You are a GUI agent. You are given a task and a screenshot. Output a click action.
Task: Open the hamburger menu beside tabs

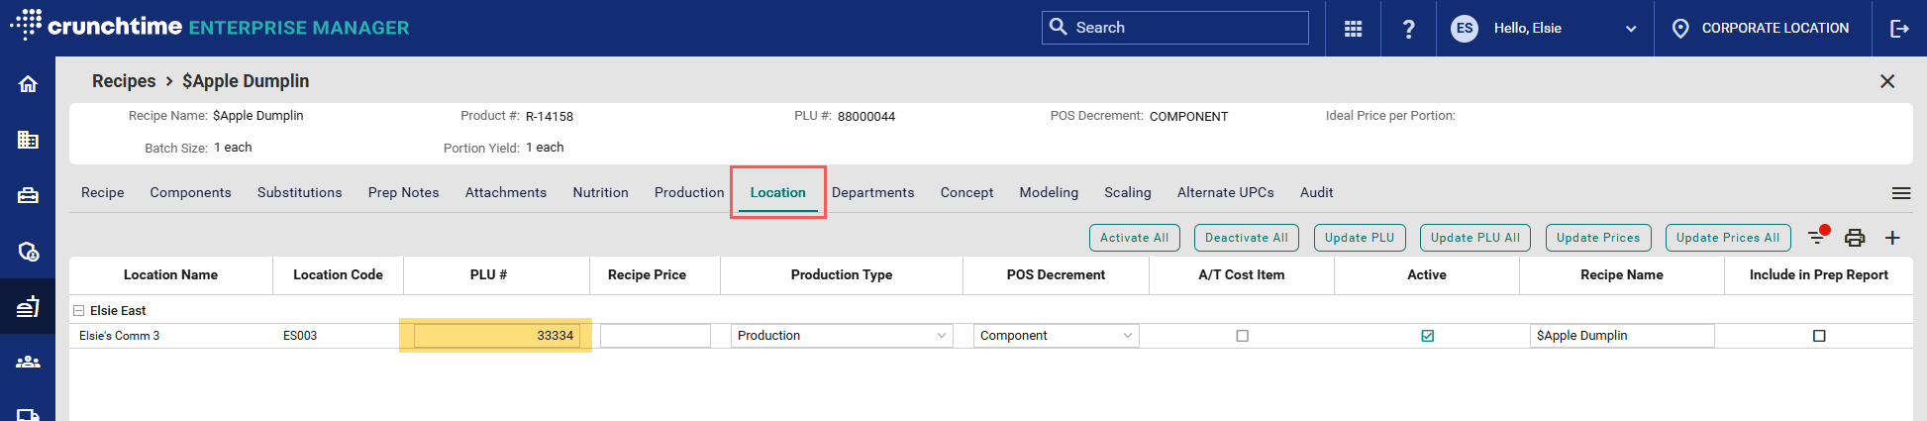[x=1901, y=193]
